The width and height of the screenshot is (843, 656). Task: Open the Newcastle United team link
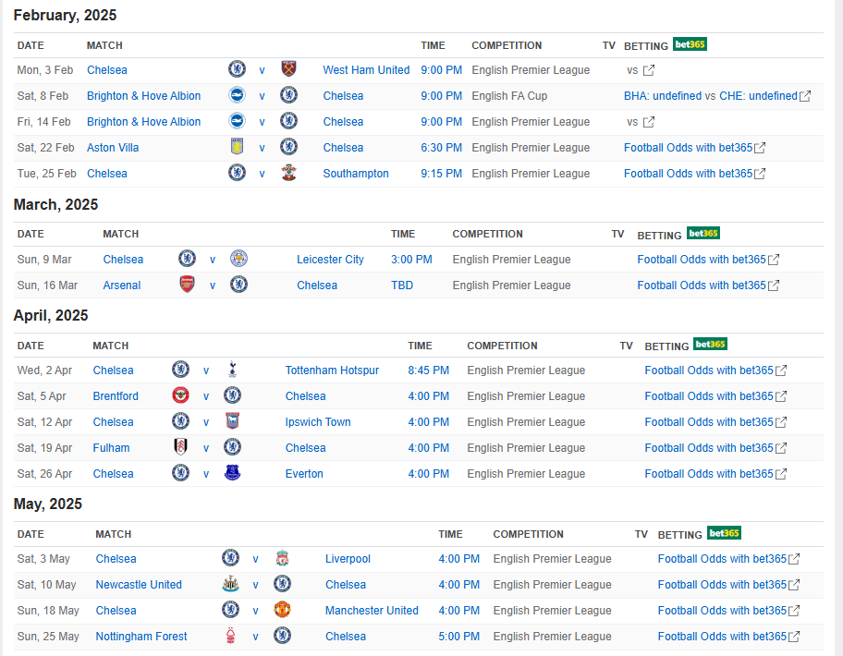139,585
